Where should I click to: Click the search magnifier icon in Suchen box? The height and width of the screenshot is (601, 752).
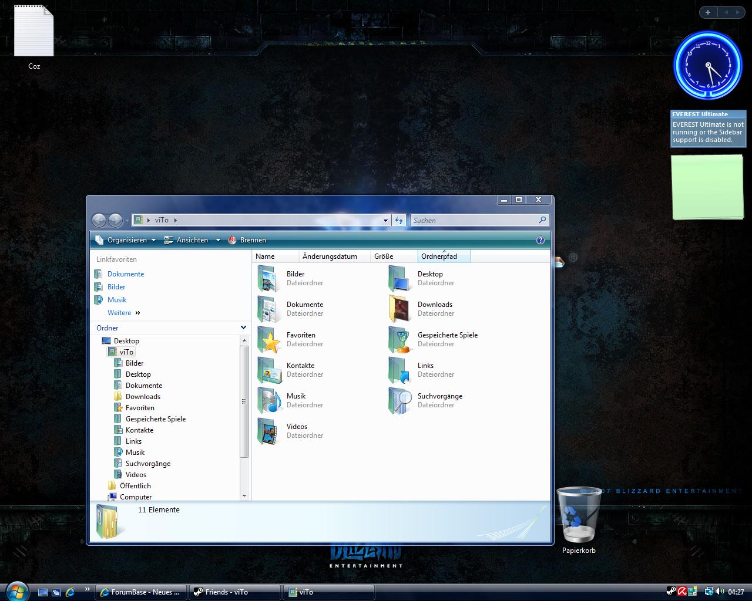542,220
